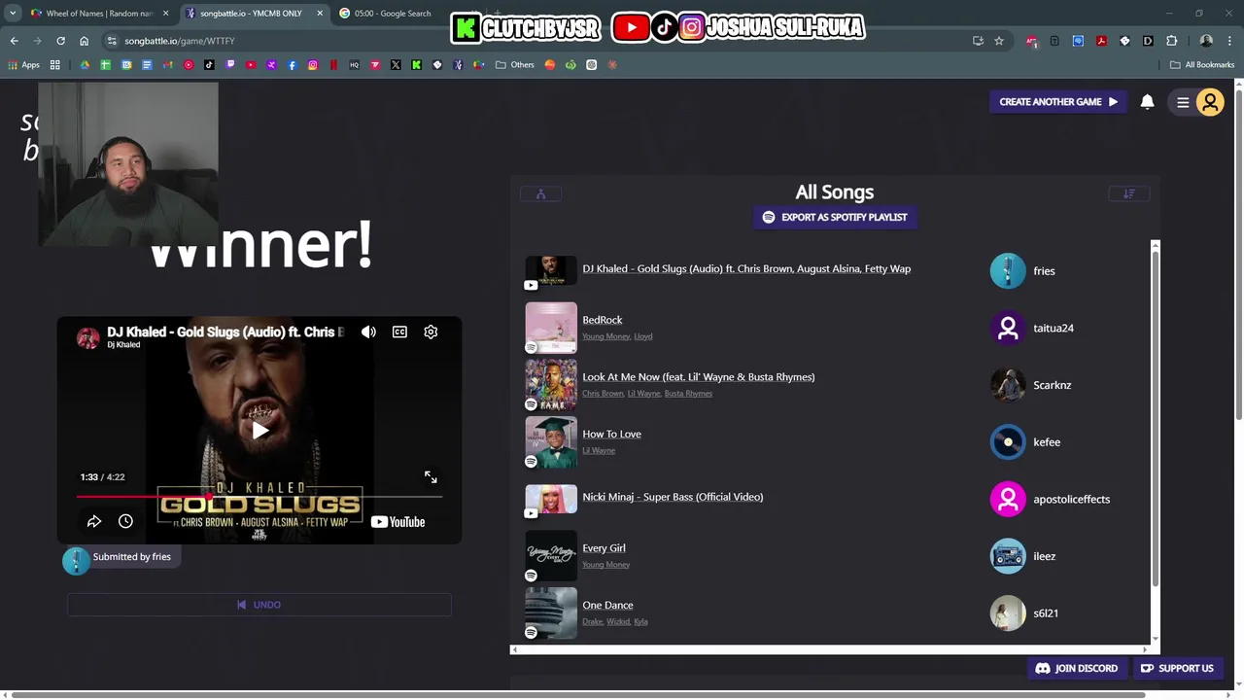Open the BedRock song link
This screenshot has width=1244, height=700.
(603, 320)
